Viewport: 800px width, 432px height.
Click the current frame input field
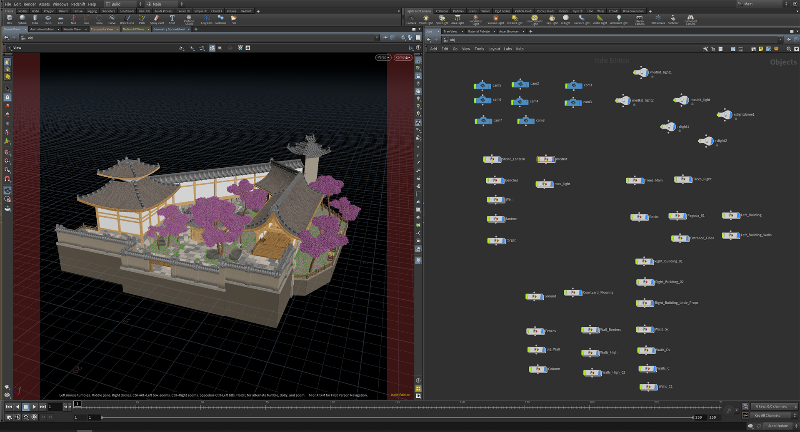click(x=55, y=407)
